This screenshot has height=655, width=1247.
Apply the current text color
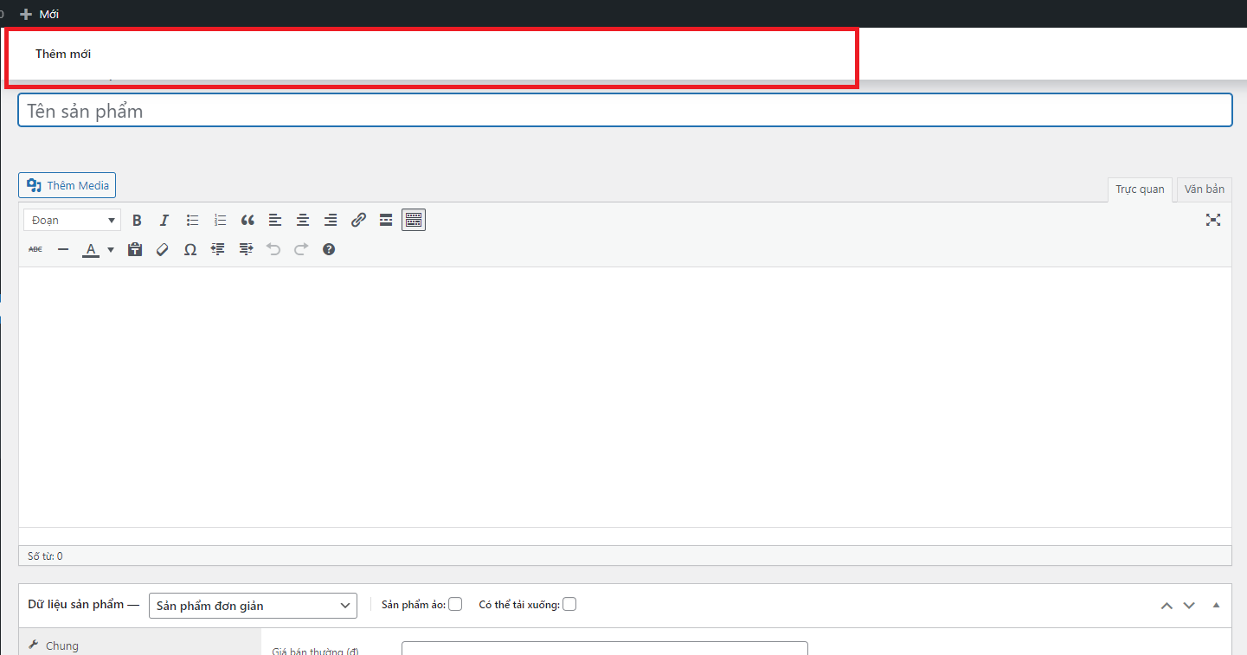[x=90, y=249]
